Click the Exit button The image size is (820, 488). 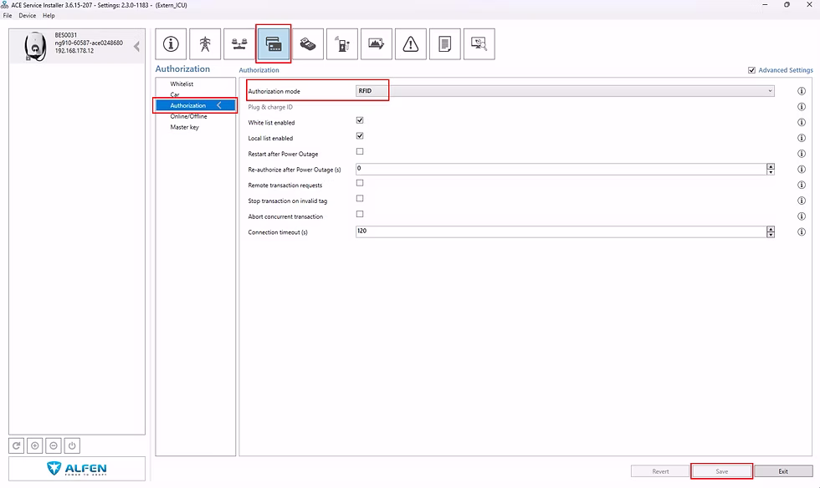point(783,471)
